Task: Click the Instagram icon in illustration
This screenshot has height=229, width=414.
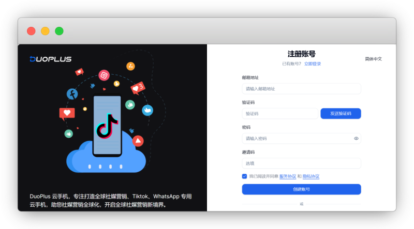Action: [104, 75]
